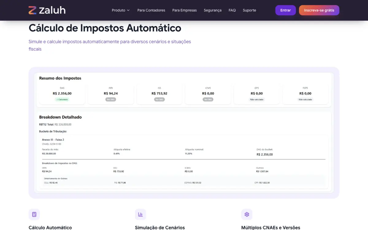Click the CSLL: R$ 82,46 entry
The width and height of the screenshot is (368, 230).
tap(51, 182)
